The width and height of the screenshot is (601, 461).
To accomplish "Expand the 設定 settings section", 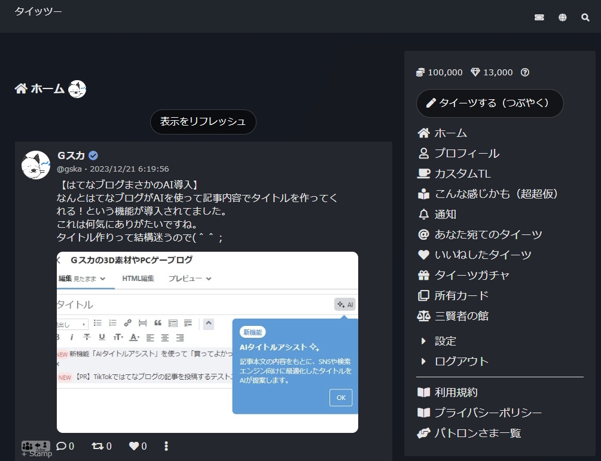I will (x=439, y=341).
